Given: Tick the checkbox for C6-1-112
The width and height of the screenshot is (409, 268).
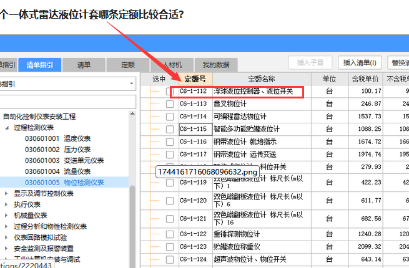Looking at the screenshot, I should tap(170, 92).
